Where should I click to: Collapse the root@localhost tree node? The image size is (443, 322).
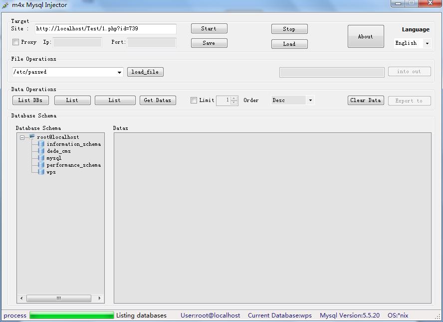[x=22, y=137]
